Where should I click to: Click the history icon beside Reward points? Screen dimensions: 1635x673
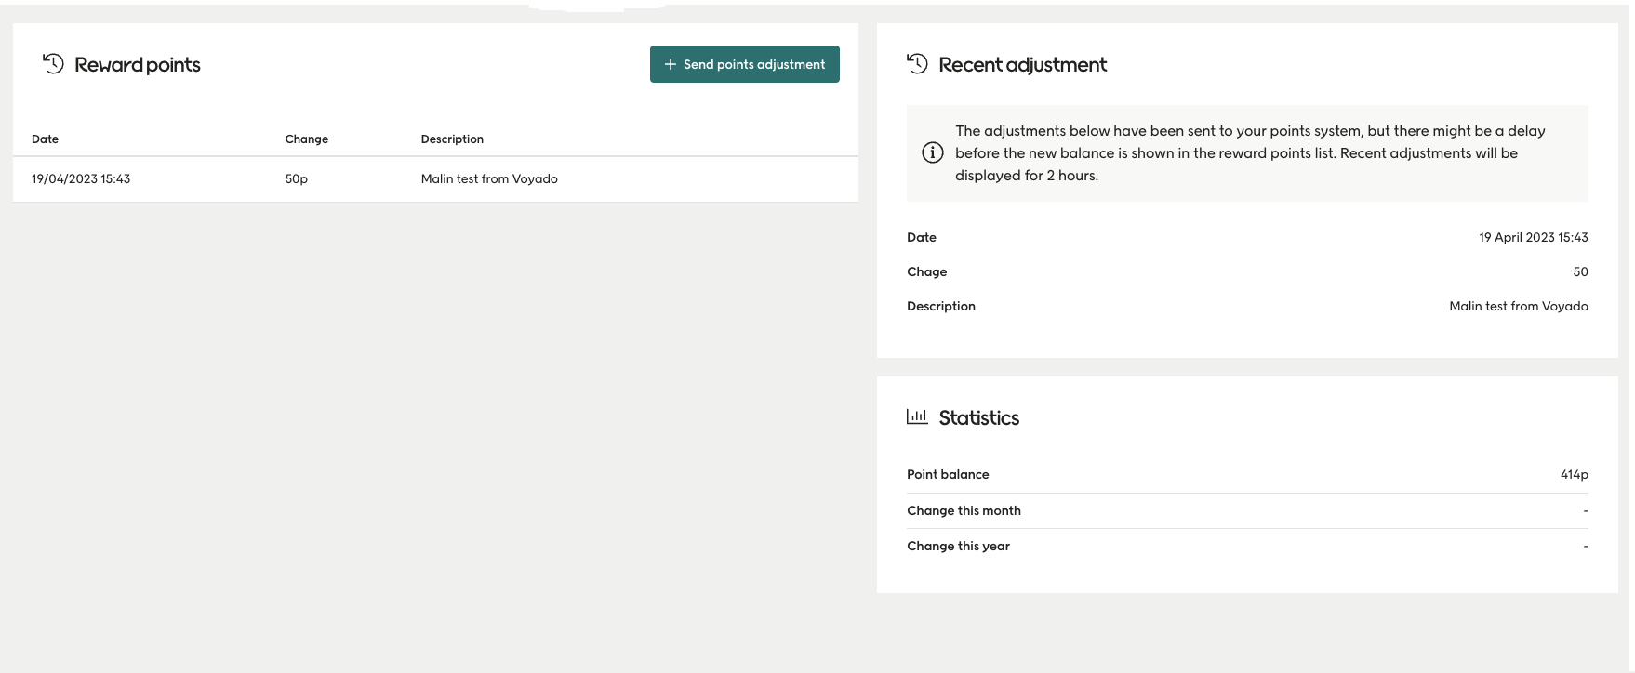coord(53,63)
